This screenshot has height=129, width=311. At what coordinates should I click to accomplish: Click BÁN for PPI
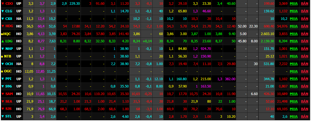coord(305,79)
